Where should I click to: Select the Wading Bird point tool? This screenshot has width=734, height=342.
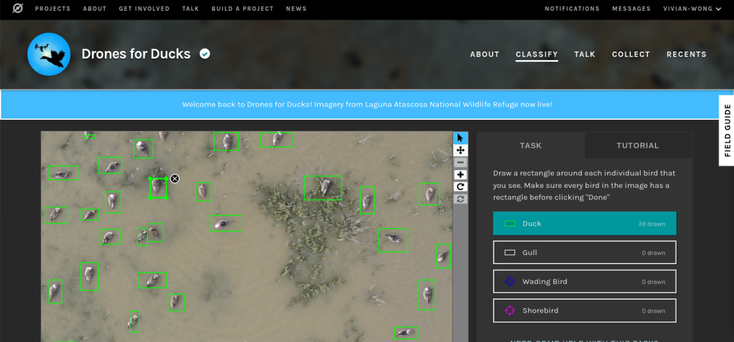pyautogui.click(x=584, y=281)
